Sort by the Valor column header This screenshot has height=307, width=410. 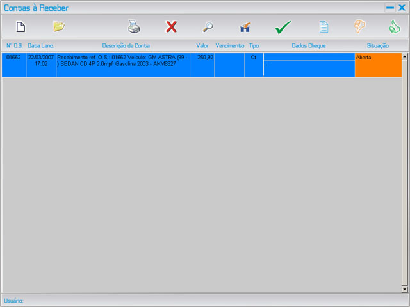[202, 46]
